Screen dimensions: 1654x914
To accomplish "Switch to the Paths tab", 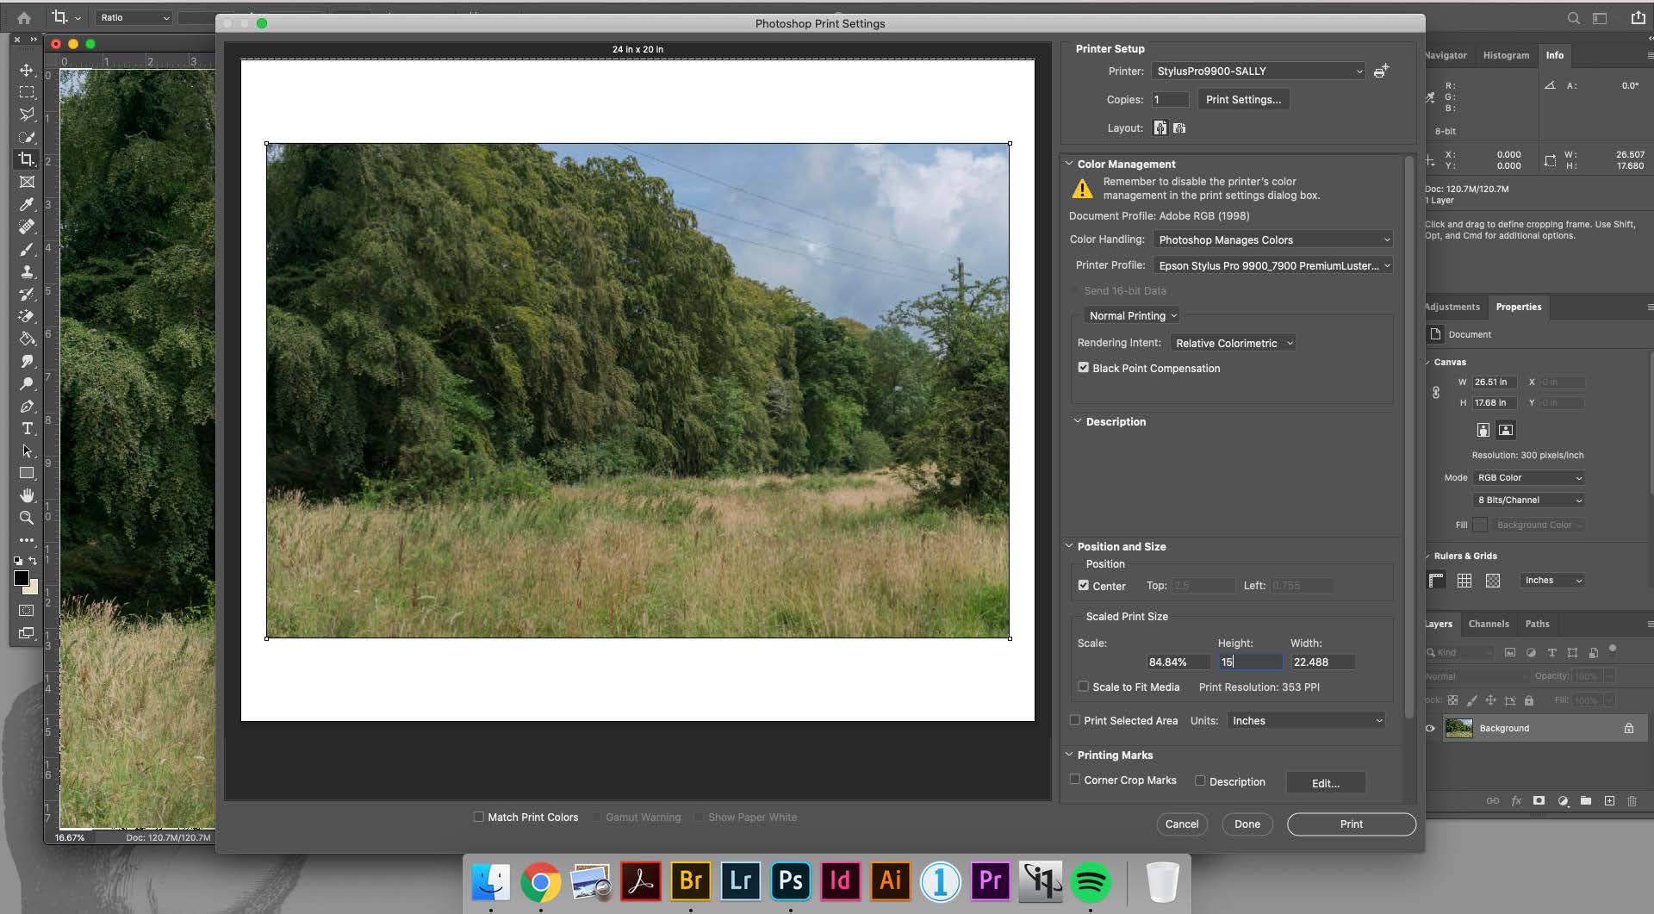I will 1537,624.
